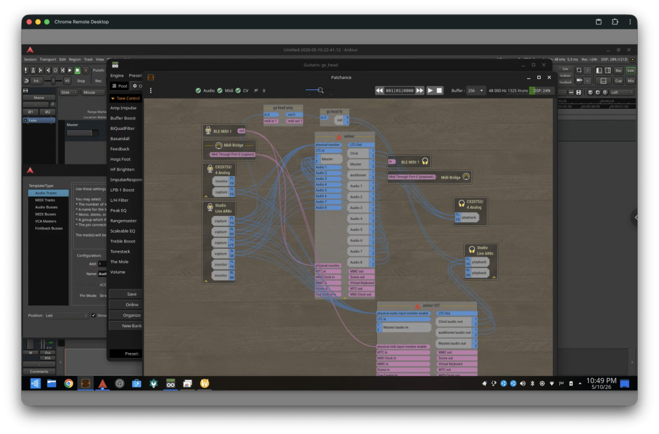Toggle the Ardour metronome button
659x434 pixels.
point(33,71)
